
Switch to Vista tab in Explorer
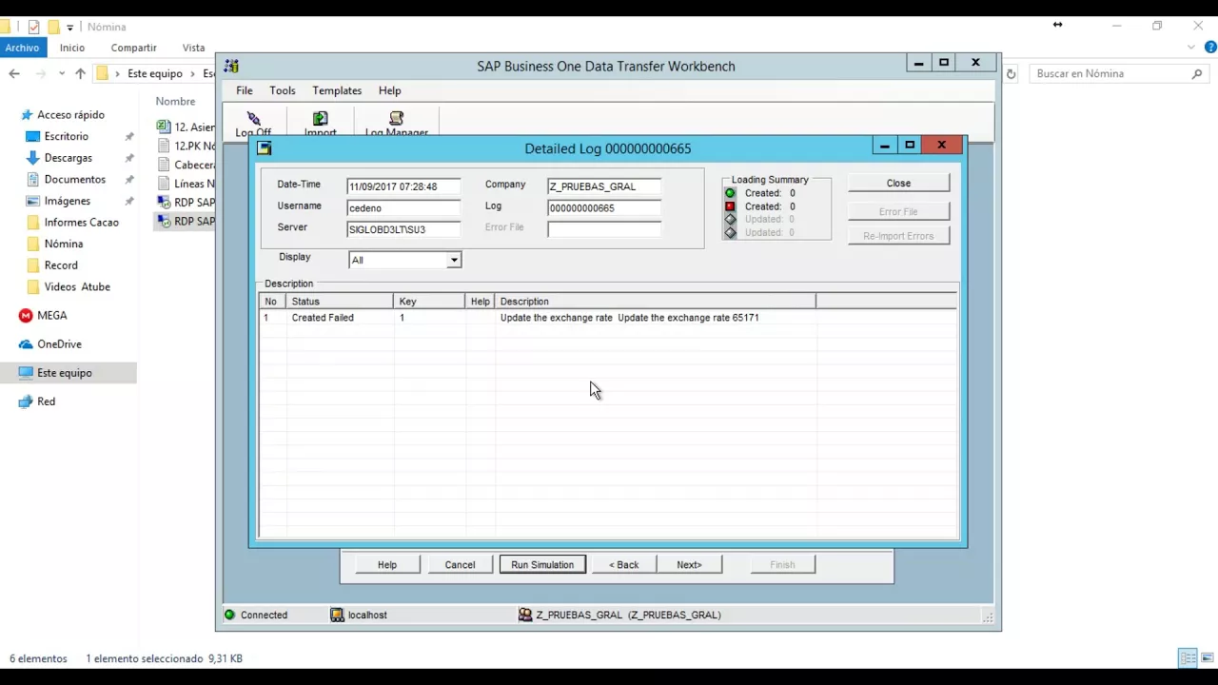tap(194, 48)
